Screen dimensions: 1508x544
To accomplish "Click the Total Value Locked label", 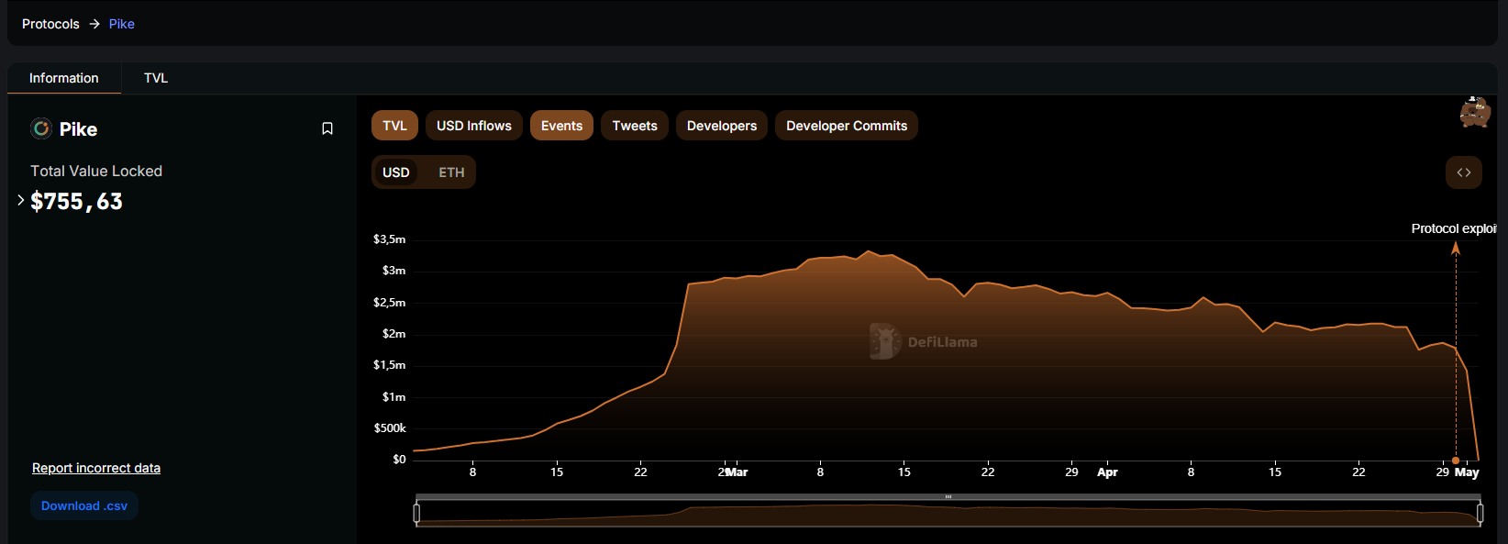I will tap(96, 171).
